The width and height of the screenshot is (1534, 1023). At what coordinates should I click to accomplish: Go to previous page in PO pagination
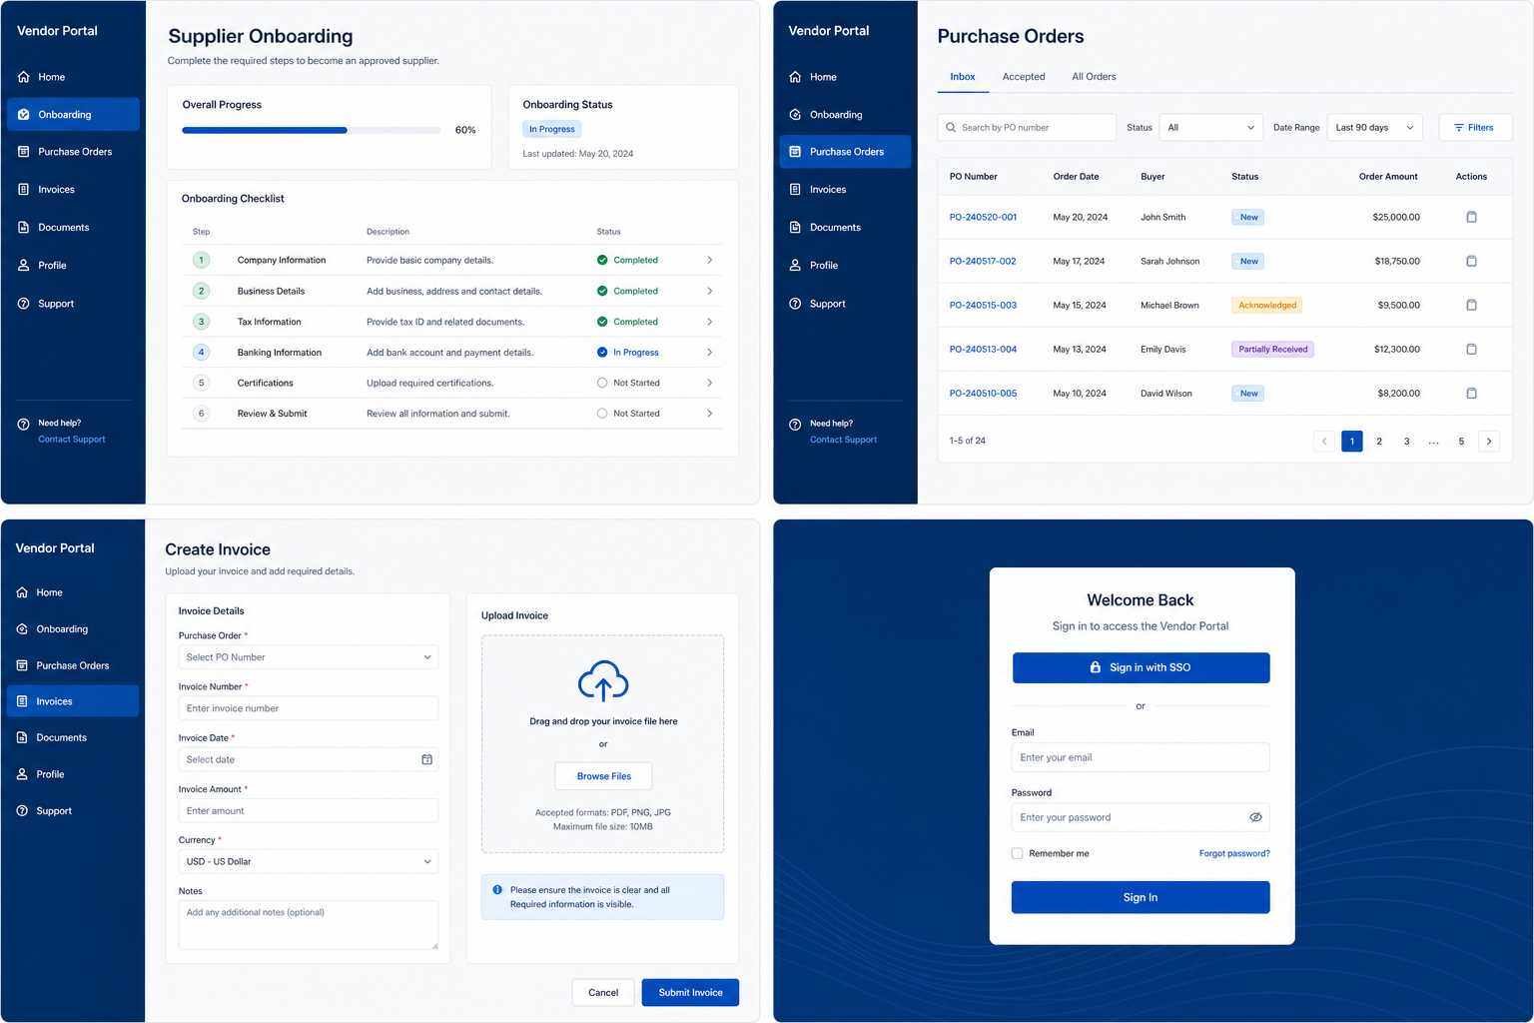(1324, 441)
